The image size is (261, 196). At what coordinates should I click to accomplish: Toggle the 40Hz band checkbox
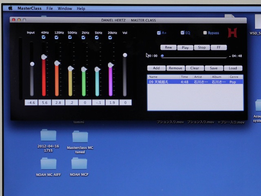[x=44, y=37]
